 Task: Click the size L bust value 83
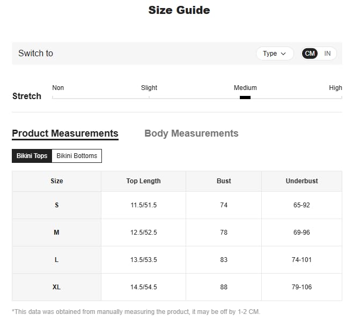224,260
